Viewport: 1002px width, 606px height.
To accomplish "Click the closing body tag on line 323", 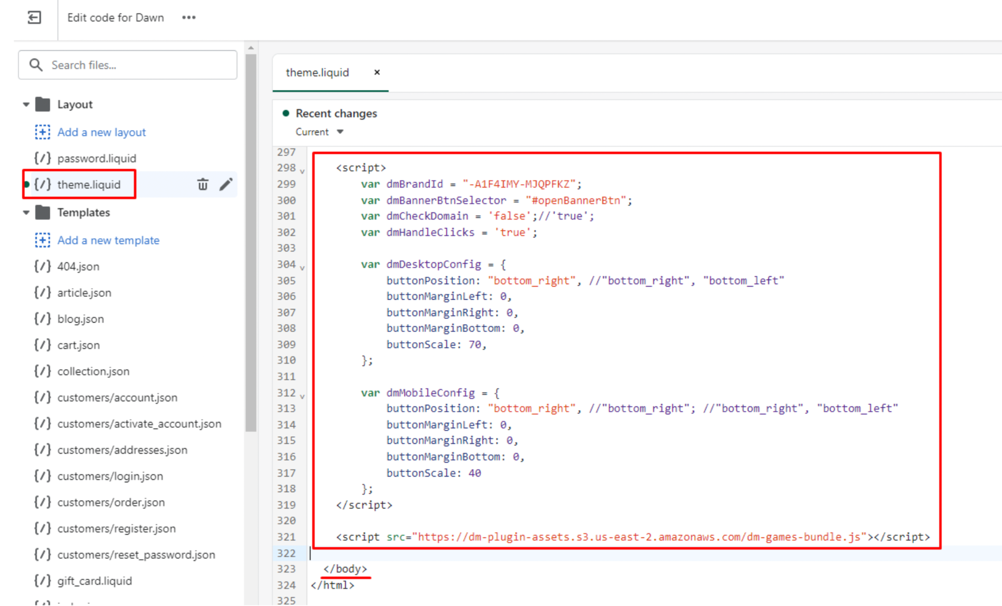I will [345, 569].
